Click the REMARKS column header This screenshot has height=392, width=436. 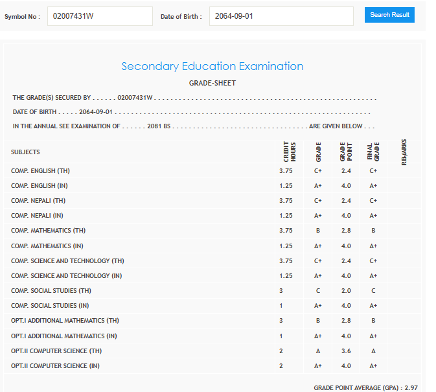click(404, 152)
